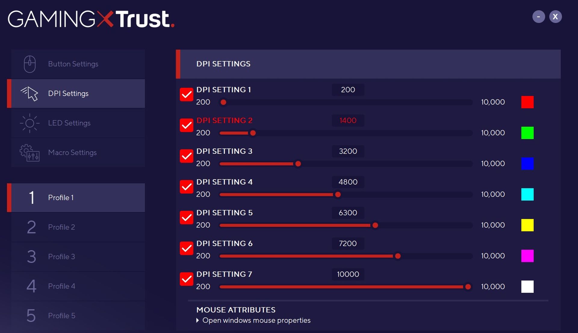This screenshot has height=333, width=578.
Task: Pick the green color swatch for DPI Setting 2
Action: pos(527,133)
